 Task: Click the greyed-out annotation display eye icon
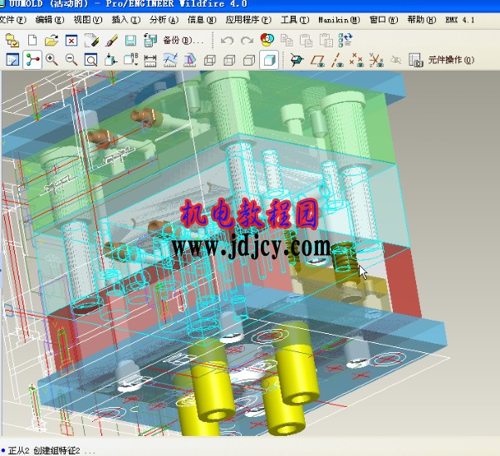(395, 60)
